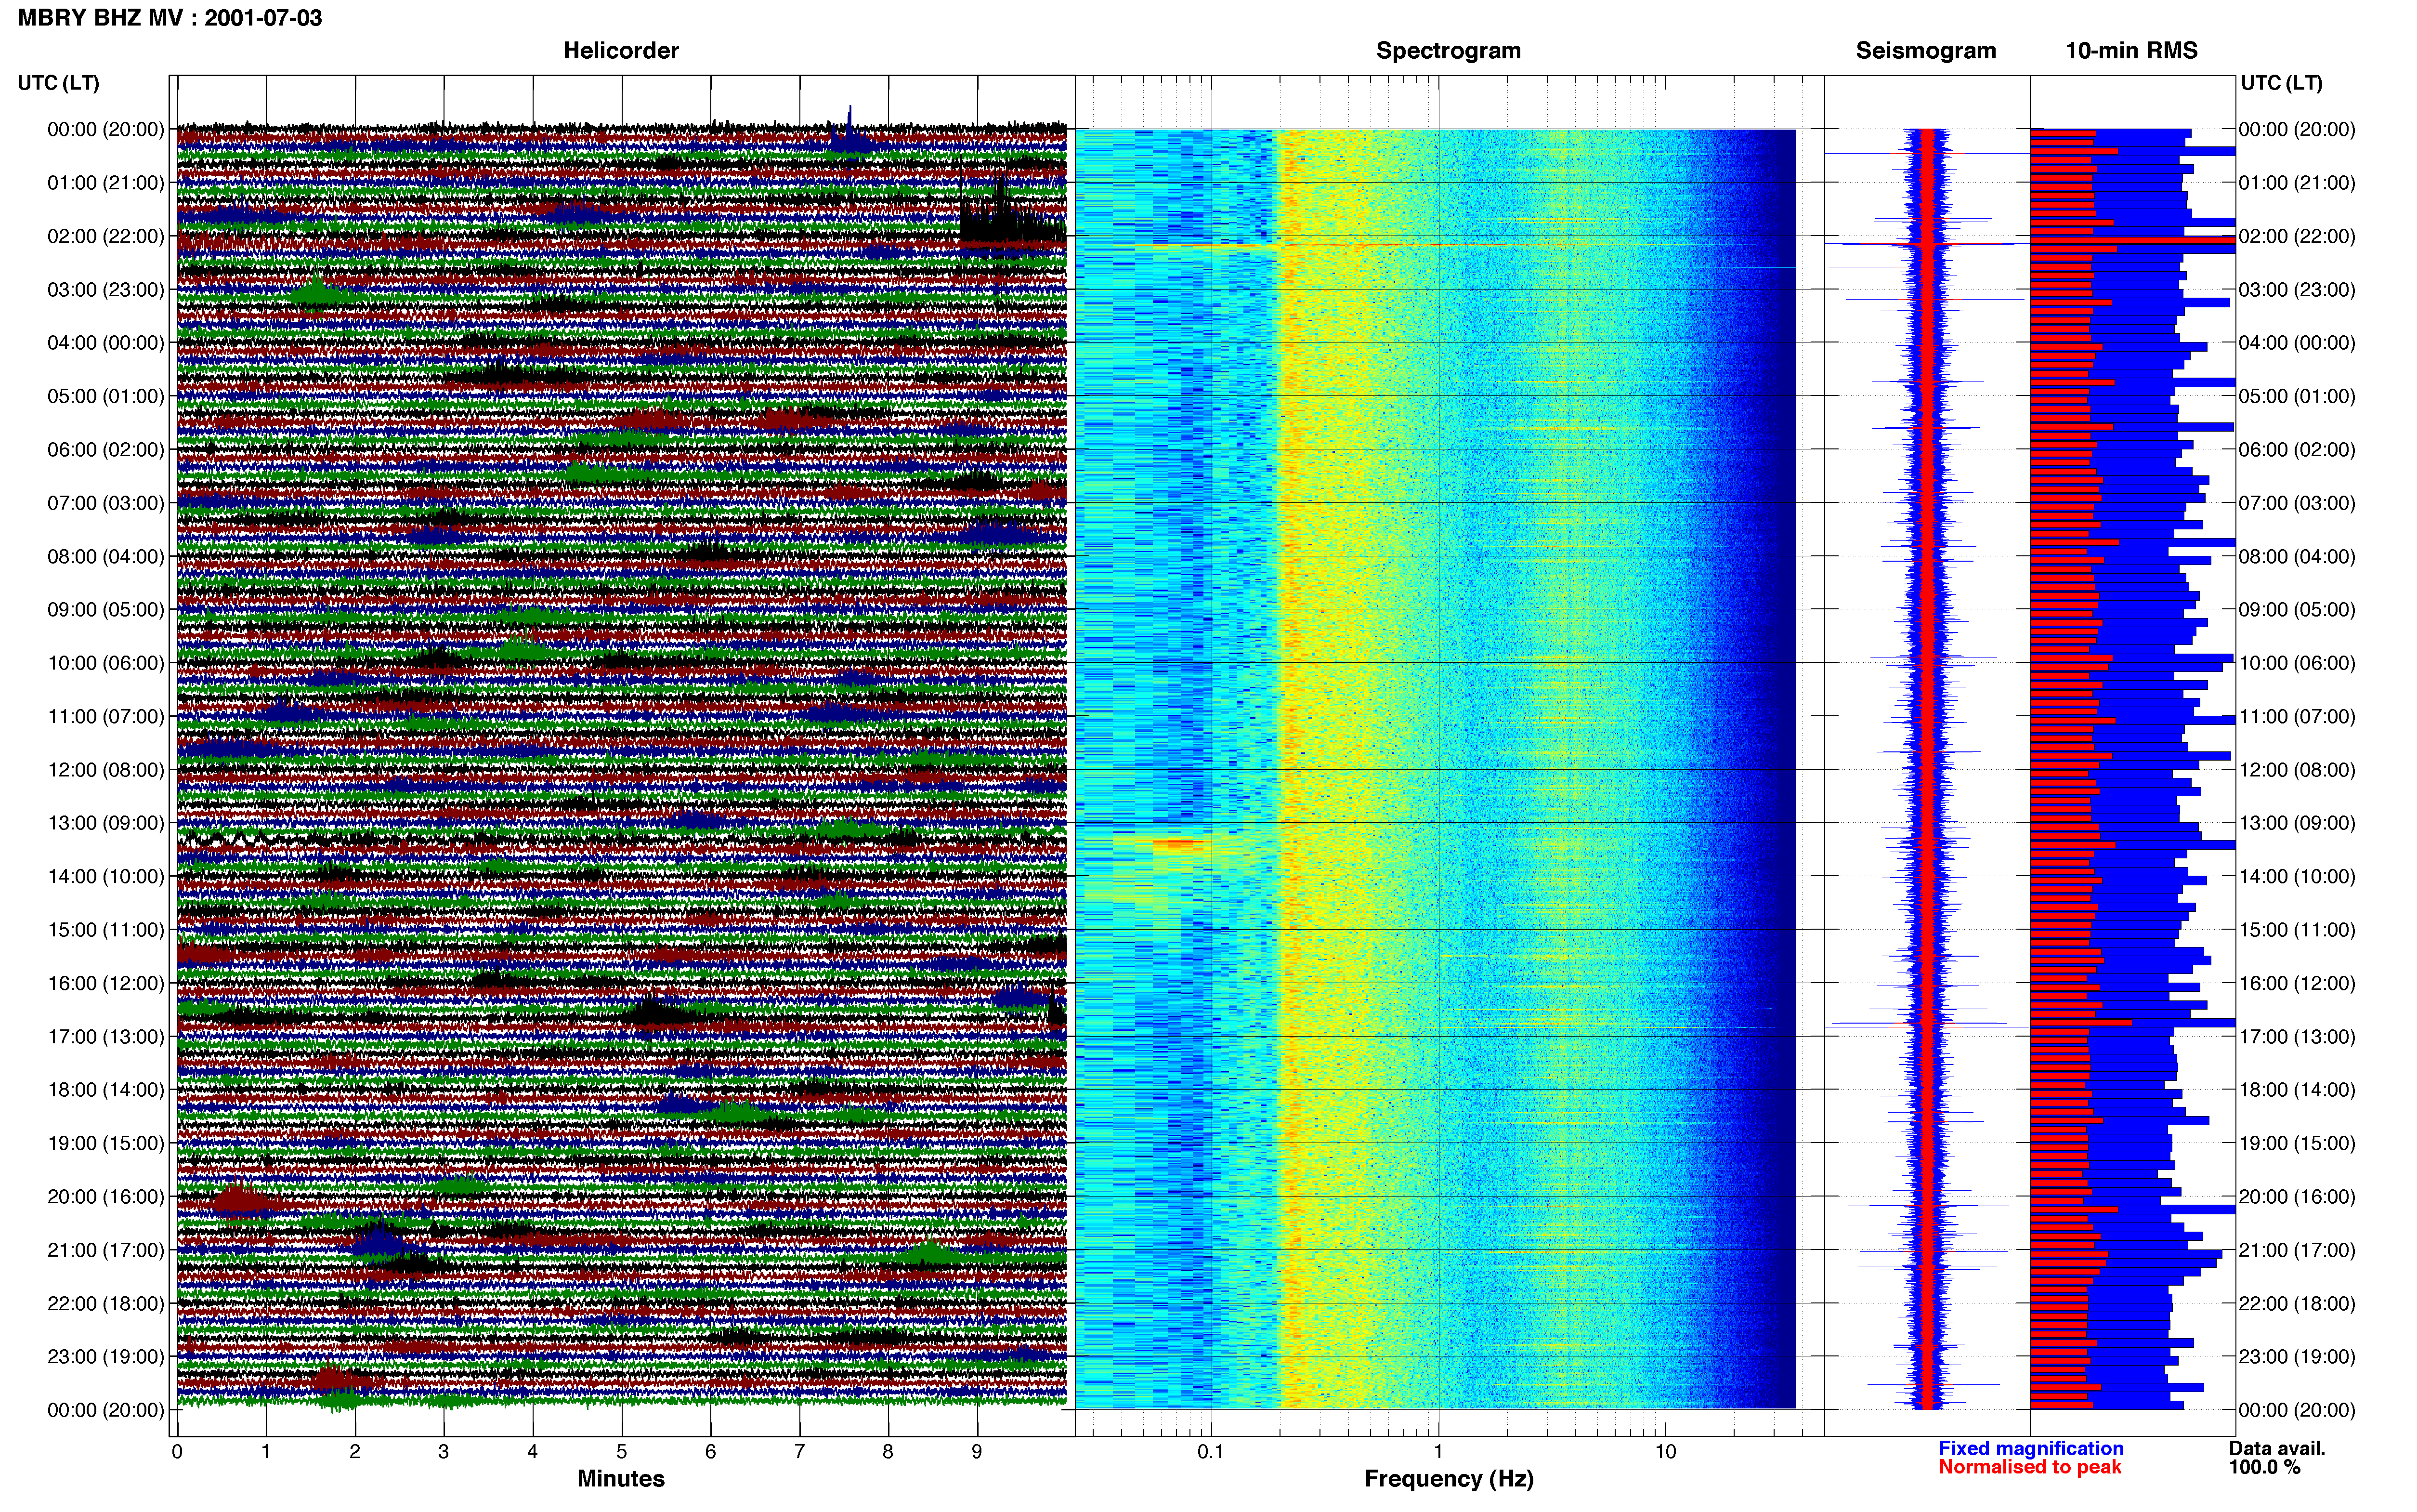Viewport: 2417px width, 1512px height.
Task: Click the 10 Hz frequency tick label
Action: [x=1665, y=1452]
